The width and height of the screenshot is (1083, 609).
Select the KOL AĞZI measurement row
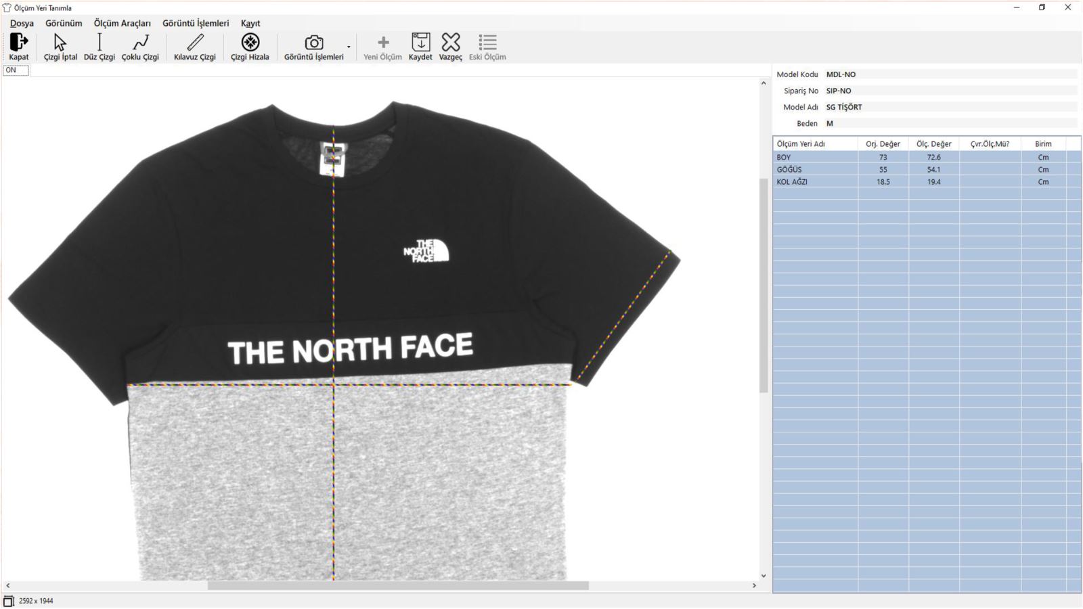point(927,181)
